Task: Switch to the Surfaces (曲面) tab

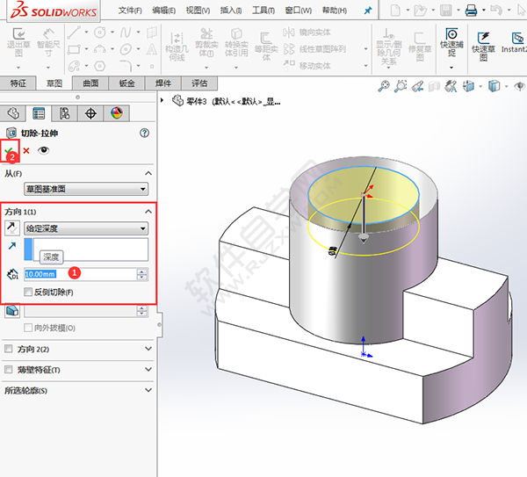Action: tap(90, 83)
